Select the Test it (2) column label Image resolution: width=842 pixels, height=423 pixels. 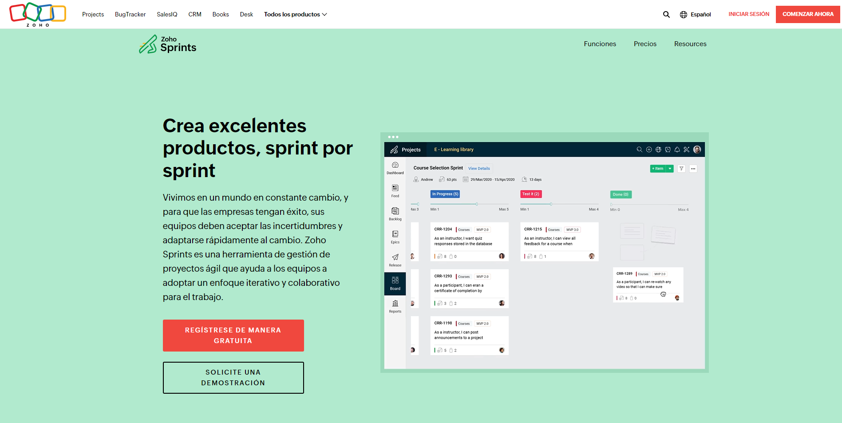531,194
